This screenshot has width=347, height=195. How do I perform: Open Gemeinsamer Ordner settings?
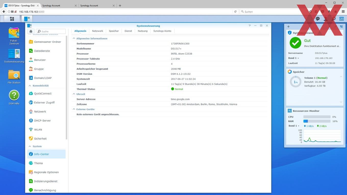tap(46, 42)
